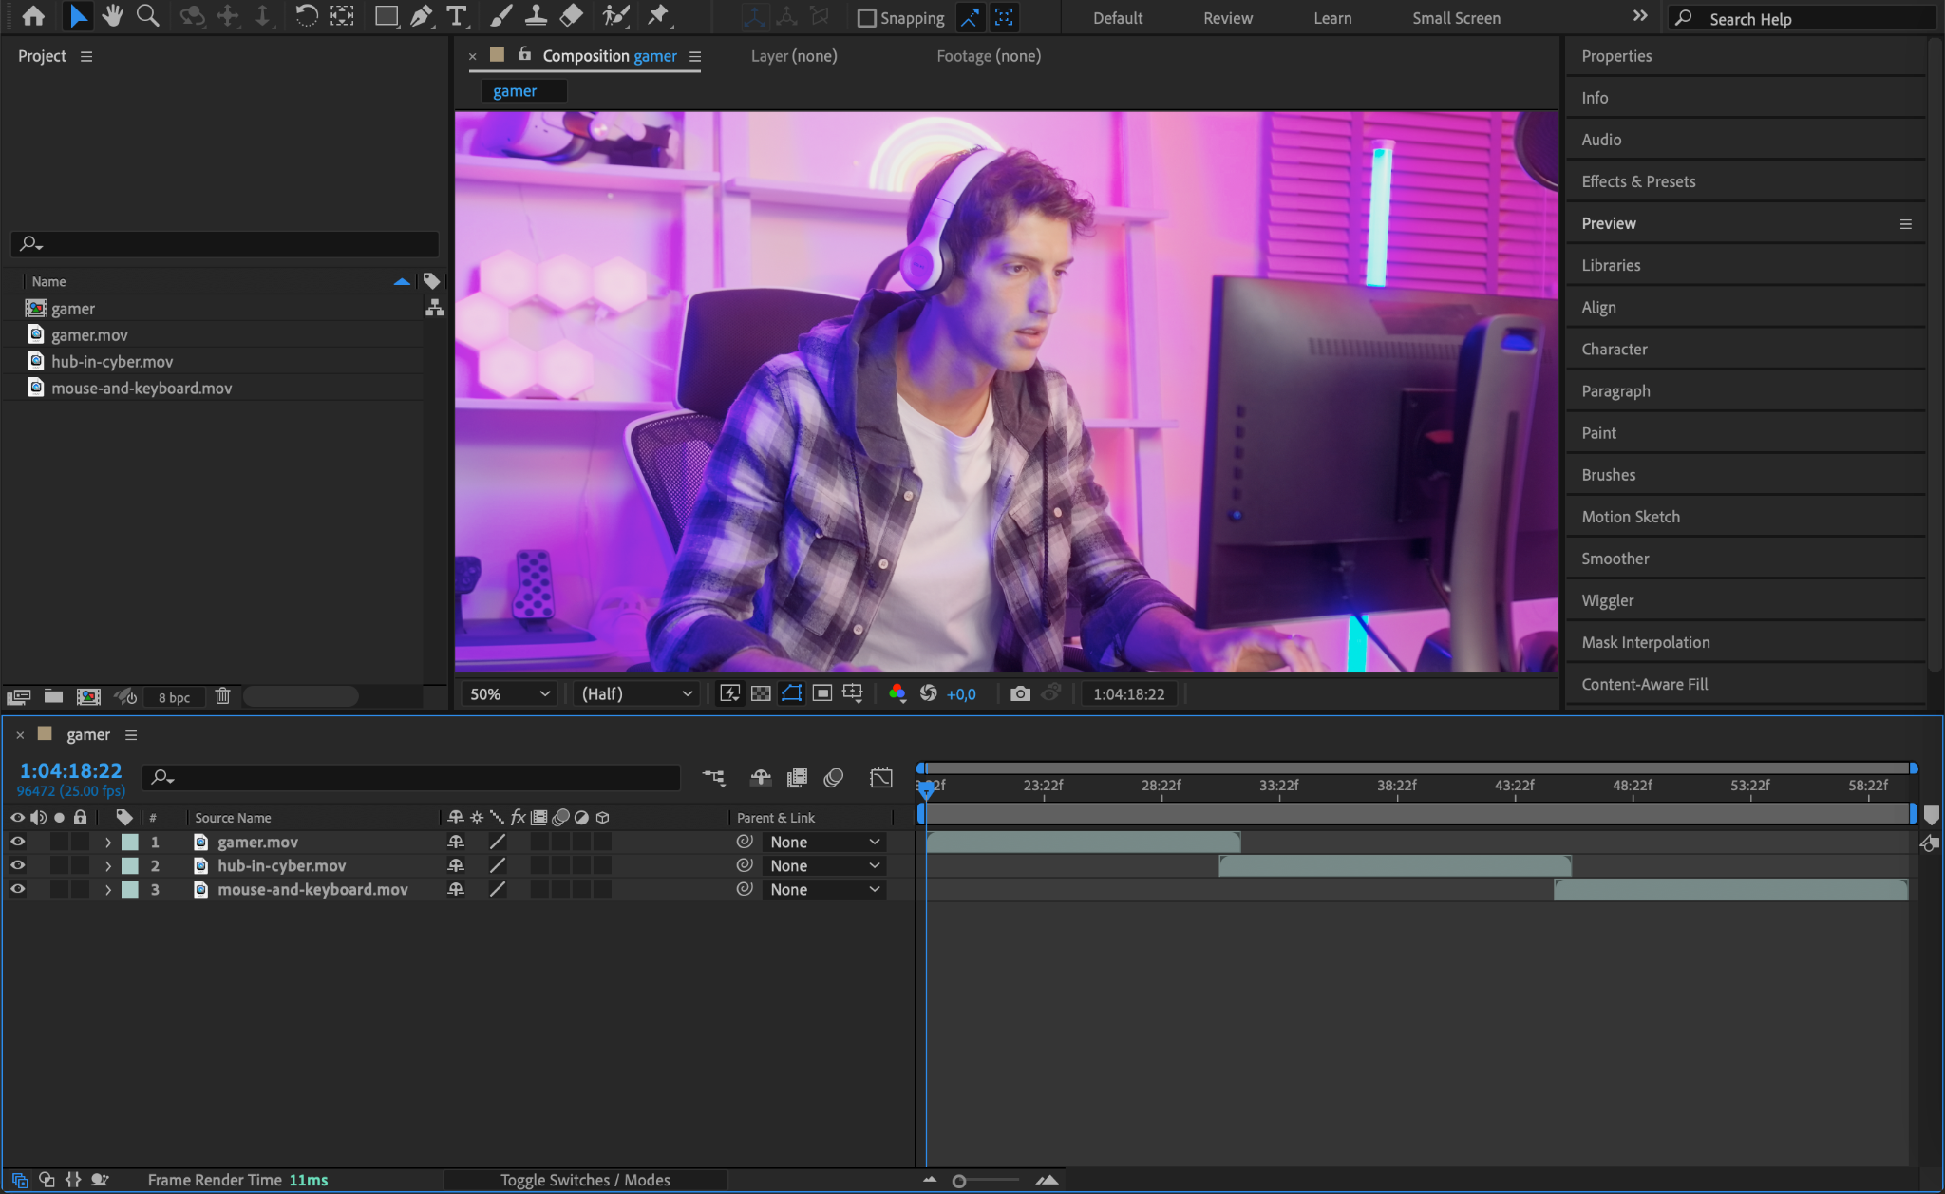The height and width of the screenshot is (1194, 1945).
Task: Open the (Half) resolution dropdown
Action: (x=636, y=694)
